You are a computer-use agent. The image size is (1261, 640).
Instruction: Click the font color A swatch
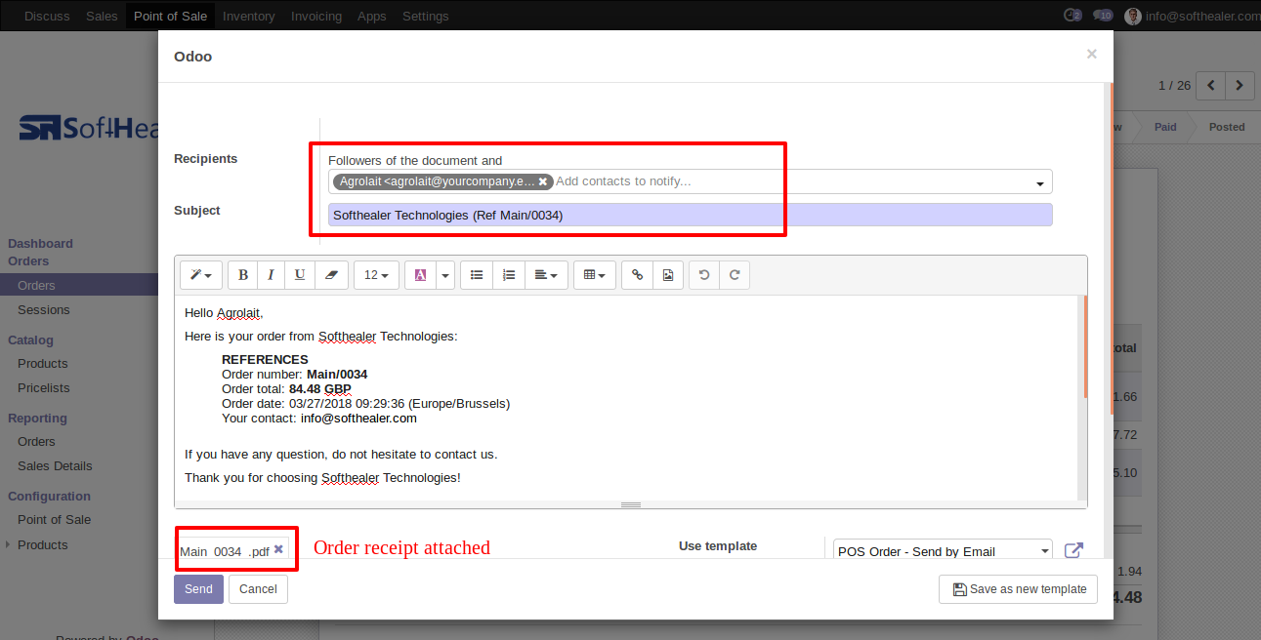pyautogui.click(x=420, y=275)
